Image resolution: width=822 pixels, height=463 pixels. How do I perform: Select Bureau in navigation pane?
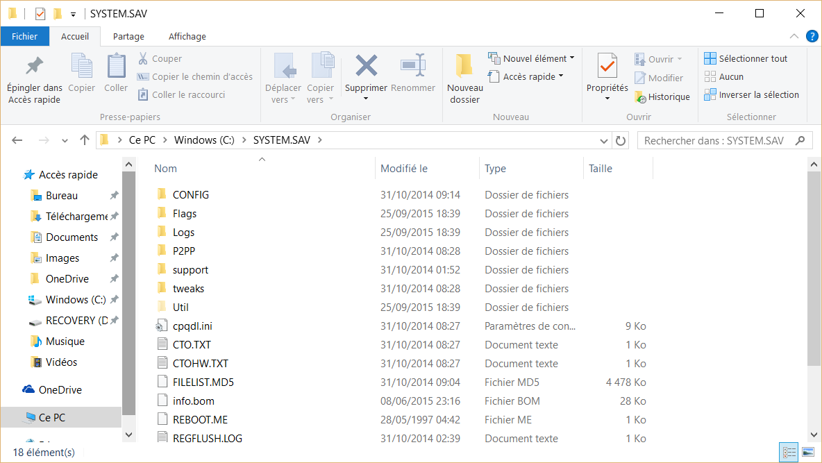pyautogui.click(x=62, y=196)
